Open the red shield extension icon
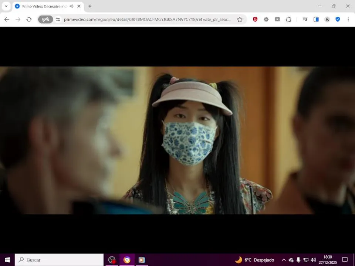This screenshot has width=355, height=266. click(255, 20)
